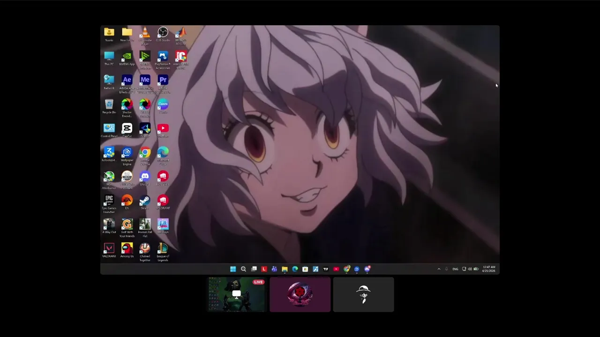Open Golf With Your Friends shortcut

[127, 228]
